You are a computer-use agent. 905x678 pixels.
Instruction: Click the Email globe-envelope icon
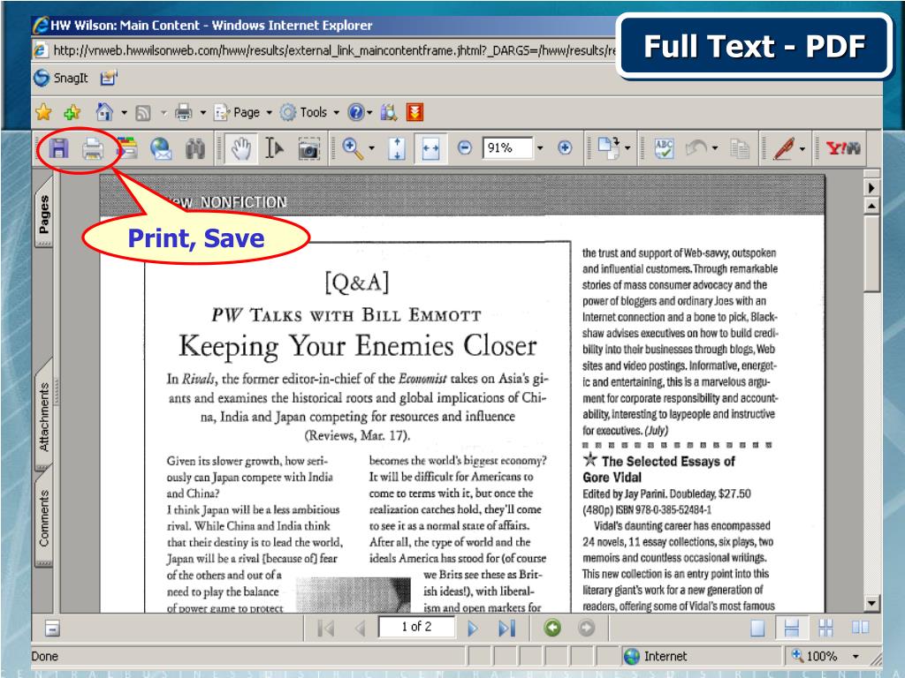pos(161,148)
